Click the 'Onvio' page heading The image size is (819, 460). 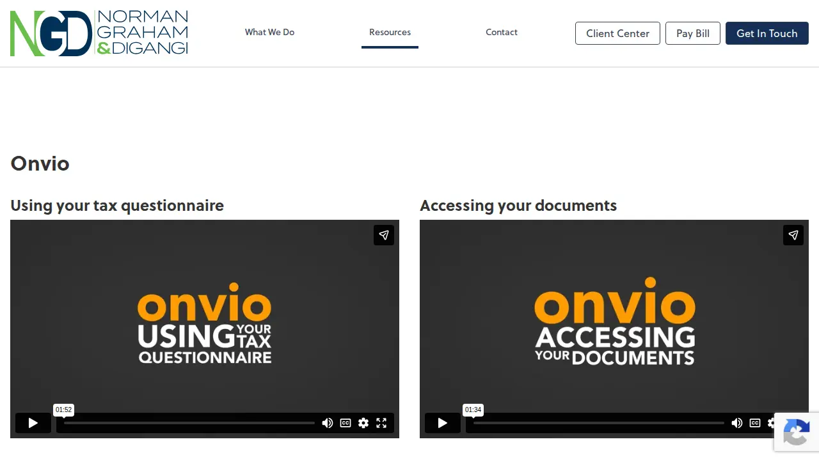click(40, 164)
